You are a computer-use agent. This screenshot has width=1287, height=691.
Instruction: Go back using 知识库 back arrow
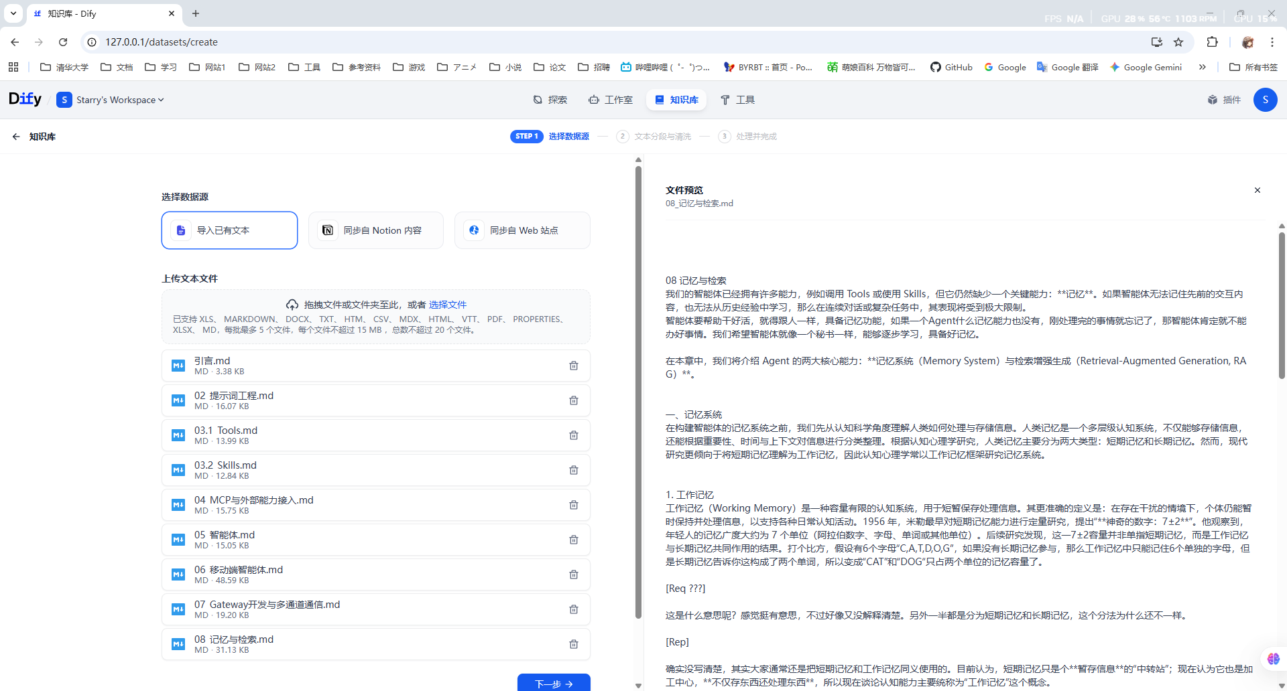(16, 137)
